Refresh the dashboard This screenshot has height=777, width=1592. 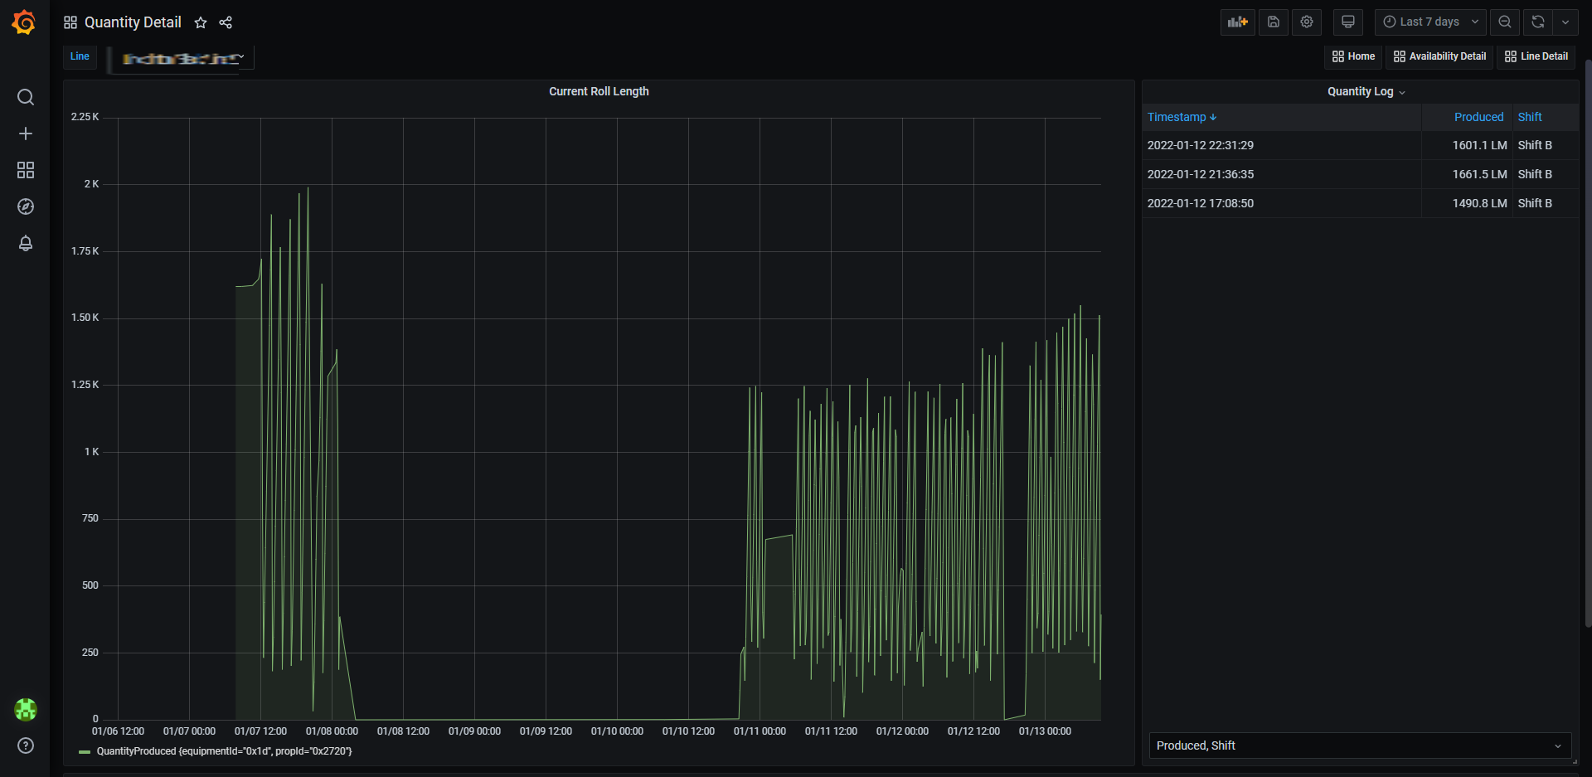1538,22
